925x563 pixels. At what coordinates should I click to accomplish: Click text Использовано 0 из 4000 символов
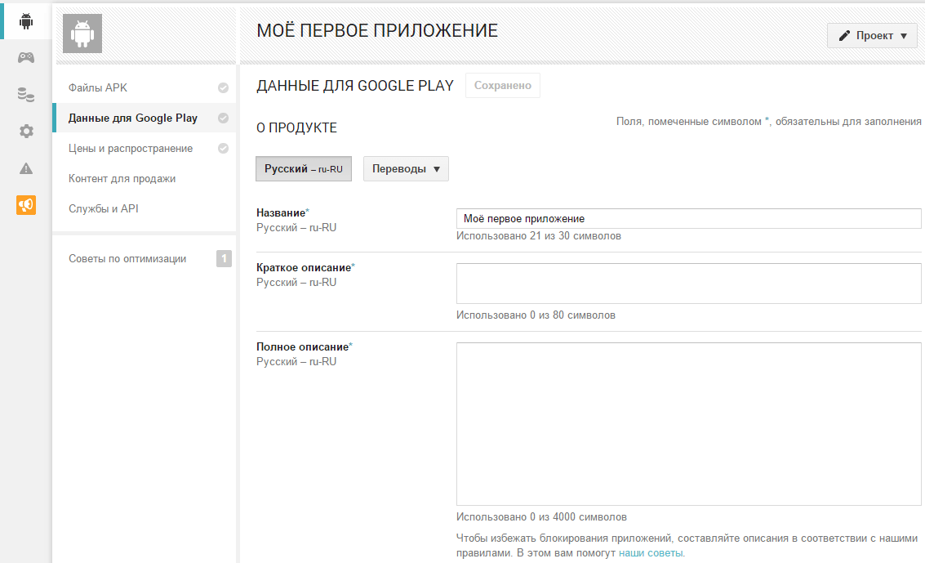pos(541,516)
